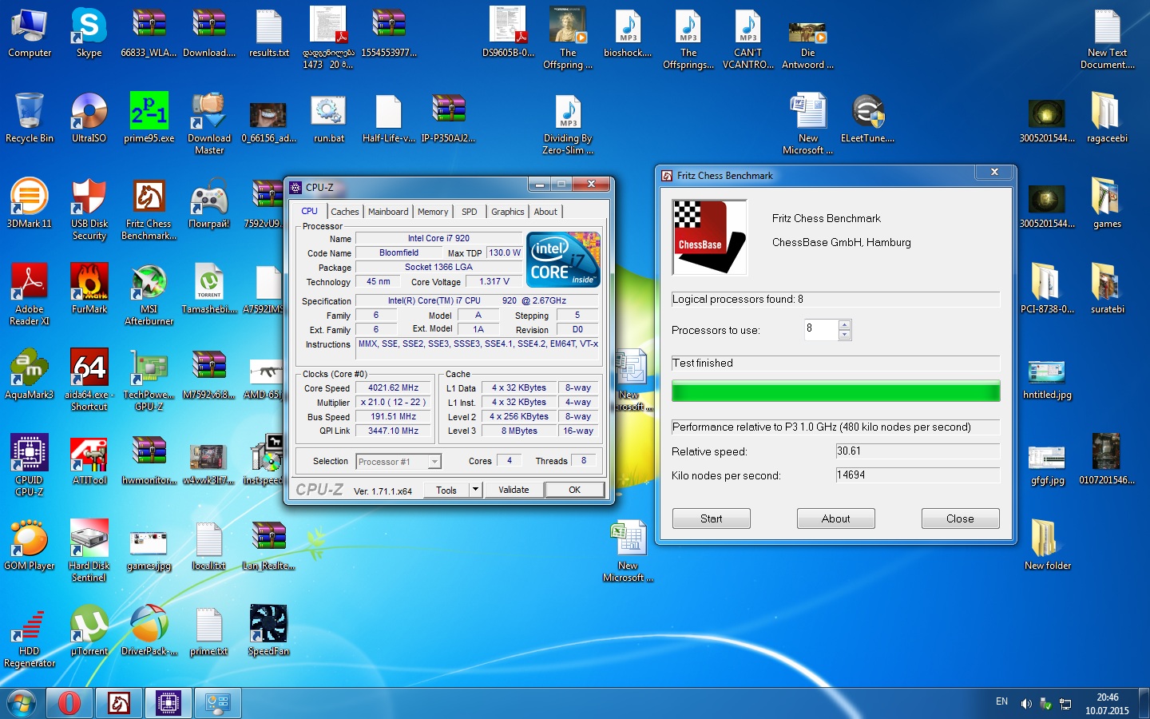Launch TechPowerUp GPU-Z icon
1150x719 pixels.
(x=149, y=380)
